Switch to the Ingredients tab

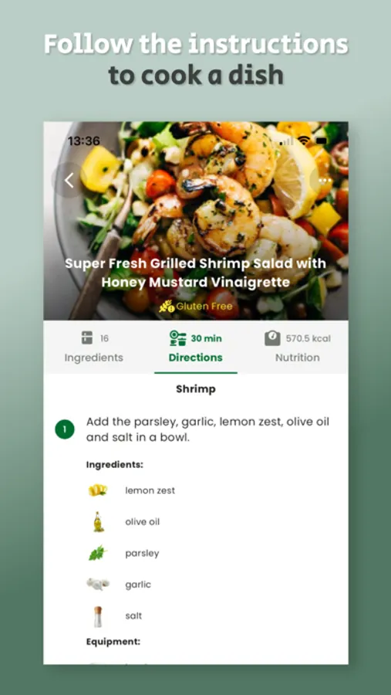[x=94, y=347]
